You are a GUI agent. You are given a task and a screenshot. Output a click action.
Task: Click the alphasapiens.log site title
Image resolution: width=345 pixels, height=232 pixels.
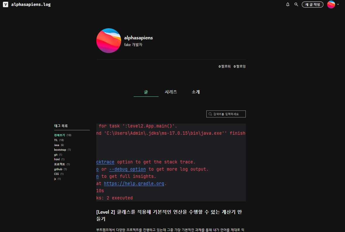[31, 4]
